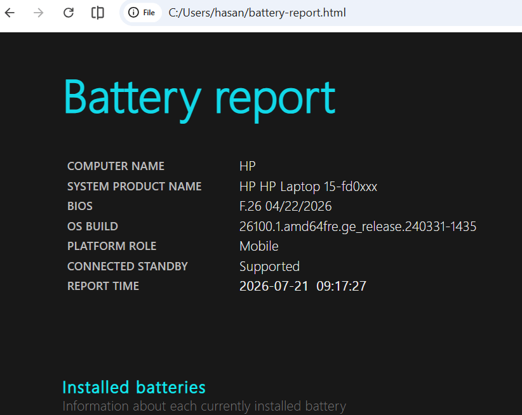Click BIOS value F.26 04/22/2026
This screenshot has height=415, width=522.
click(x=285, y=206)
